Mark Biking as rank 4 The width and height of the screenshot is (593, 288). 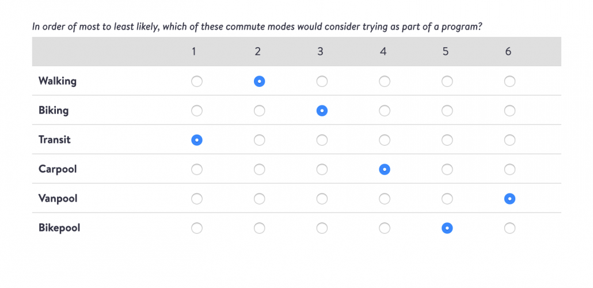point(384,111)
